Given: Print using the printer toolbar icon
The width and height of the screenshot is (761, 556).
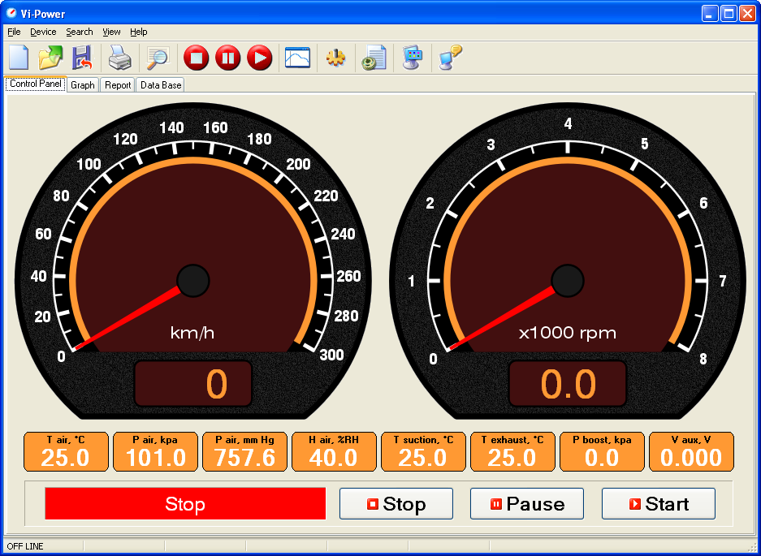Looking at the screenshot, I should tap(120, 58).
